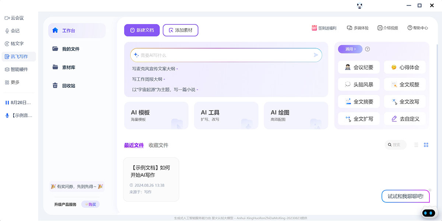Click the send arrow in AI prompt box
442x221 pixels.
tap(316, 55)
